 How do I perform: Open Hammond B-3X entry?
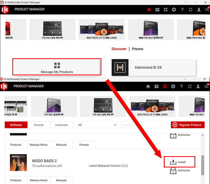point(154,67)
